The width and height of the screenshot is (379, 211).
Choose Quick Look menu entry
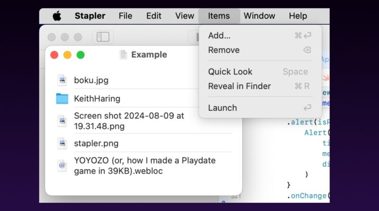230,72
